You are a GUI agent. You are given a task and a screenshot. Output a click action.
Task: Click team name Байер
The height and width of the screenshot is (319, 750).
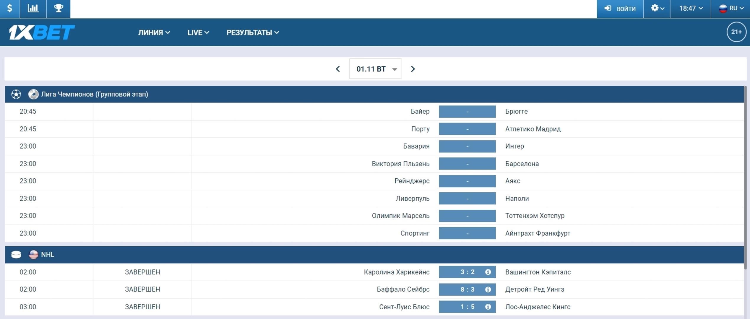pyautogui.click(x=420, y=111)
